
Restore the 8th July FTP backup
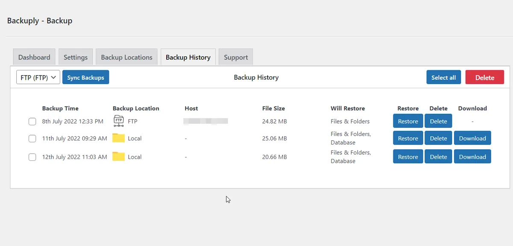click(408, 121)
